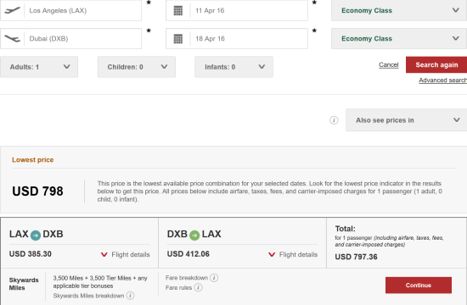Edit the Los Angeles (LAX) departure field

70,10
